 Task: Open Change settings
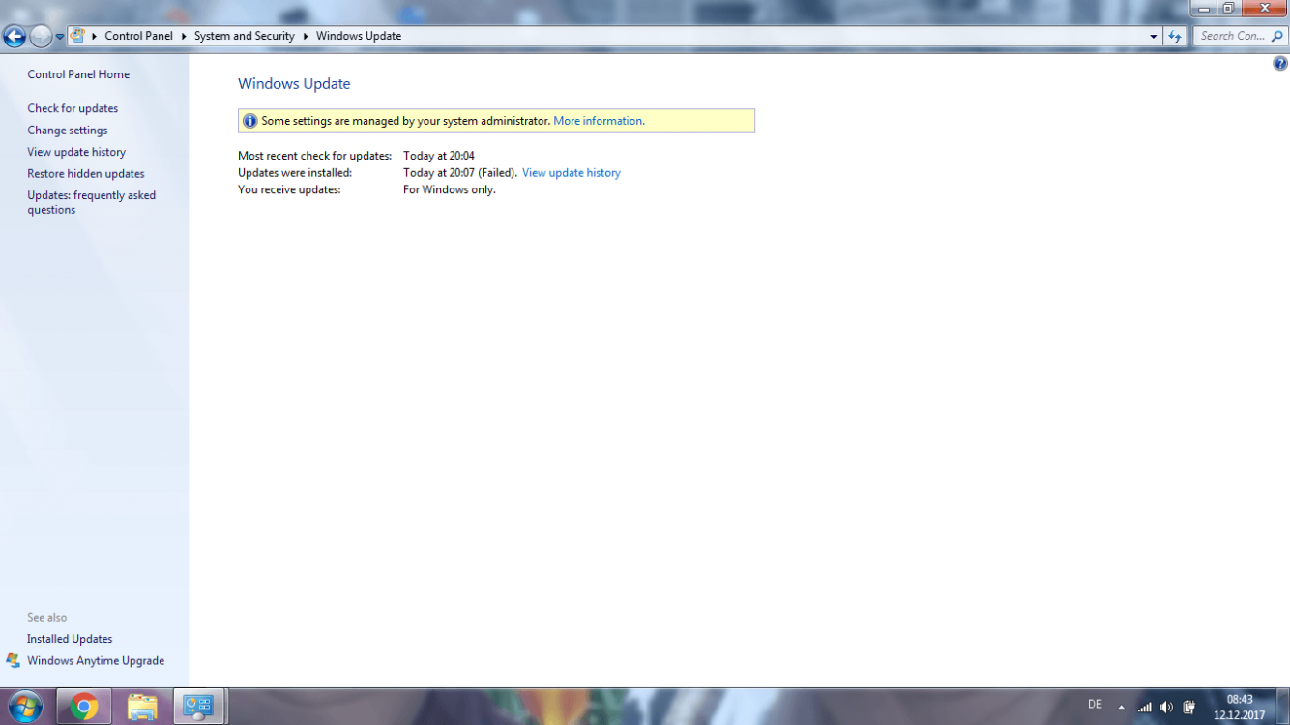pyautogui.click(x=68, y=130)
